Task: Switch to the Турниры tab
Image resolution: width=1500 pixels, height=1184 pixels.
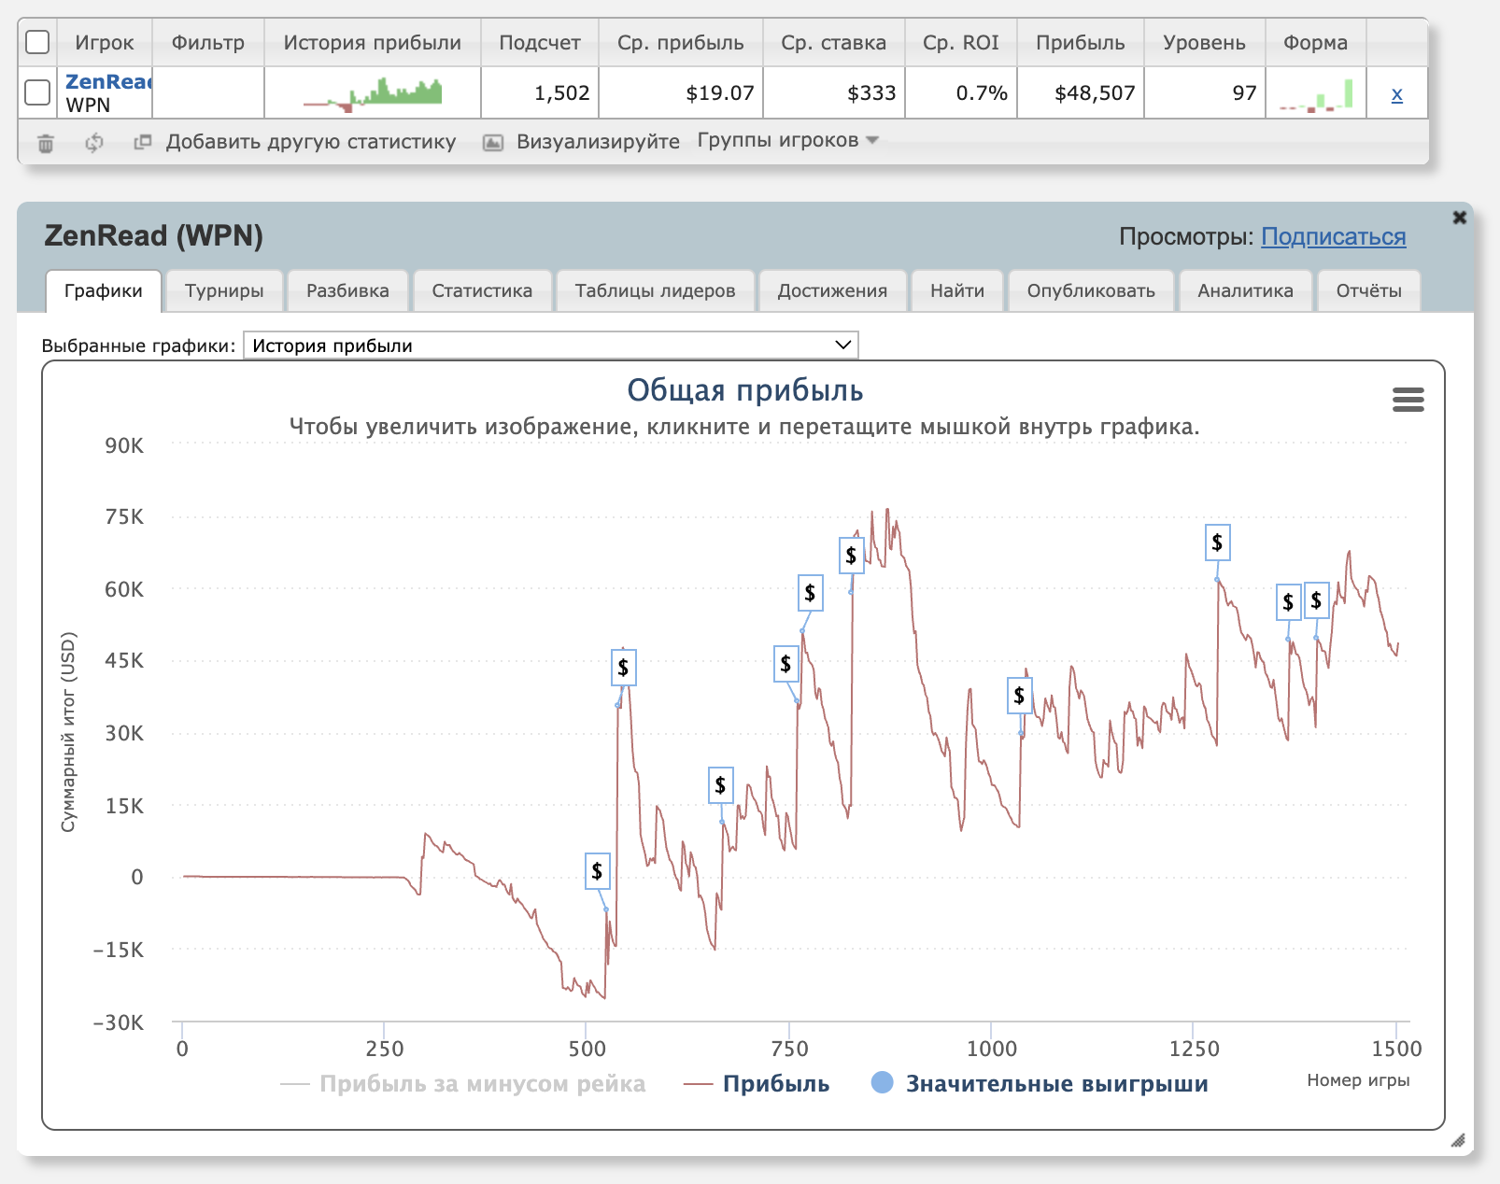Action: click(x=224, y=290)
